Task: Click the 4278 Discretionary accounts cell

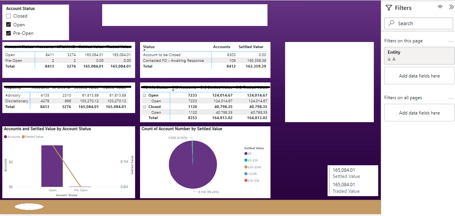Action: (x=44, y=101)
